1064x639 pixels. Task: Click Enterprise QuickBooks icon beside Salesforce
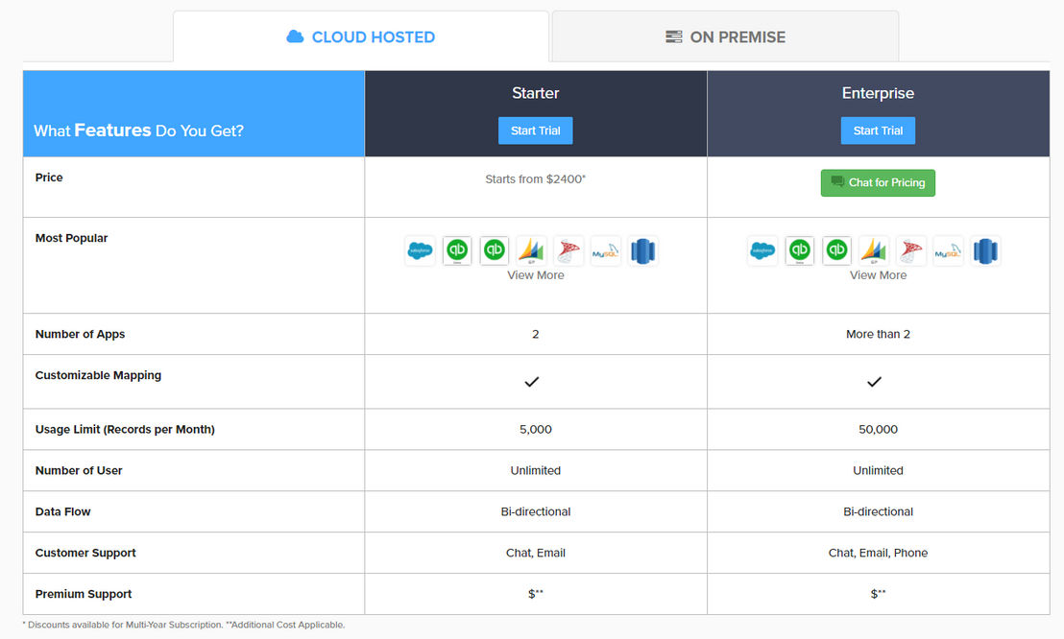(799, 251)
